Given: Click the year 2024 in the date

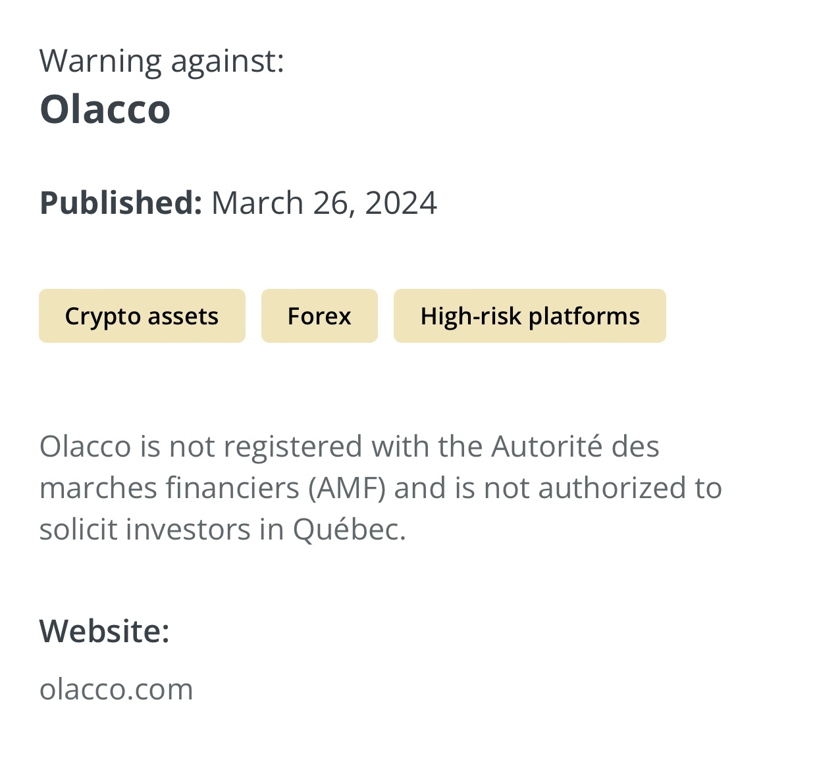Looking at the screenshot, I should (x=401, y=203).
